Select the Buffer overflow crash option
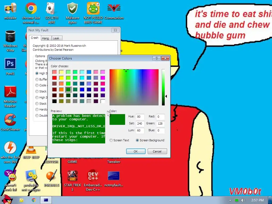The width and height of the screenshot is (272, 204). point(37,79)
